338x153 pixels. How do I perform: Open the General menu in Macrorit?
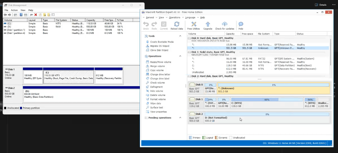(150, 18)
